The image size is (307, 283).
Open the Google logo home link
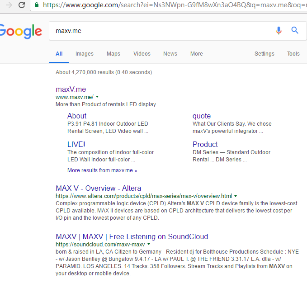tap(20, 31)
